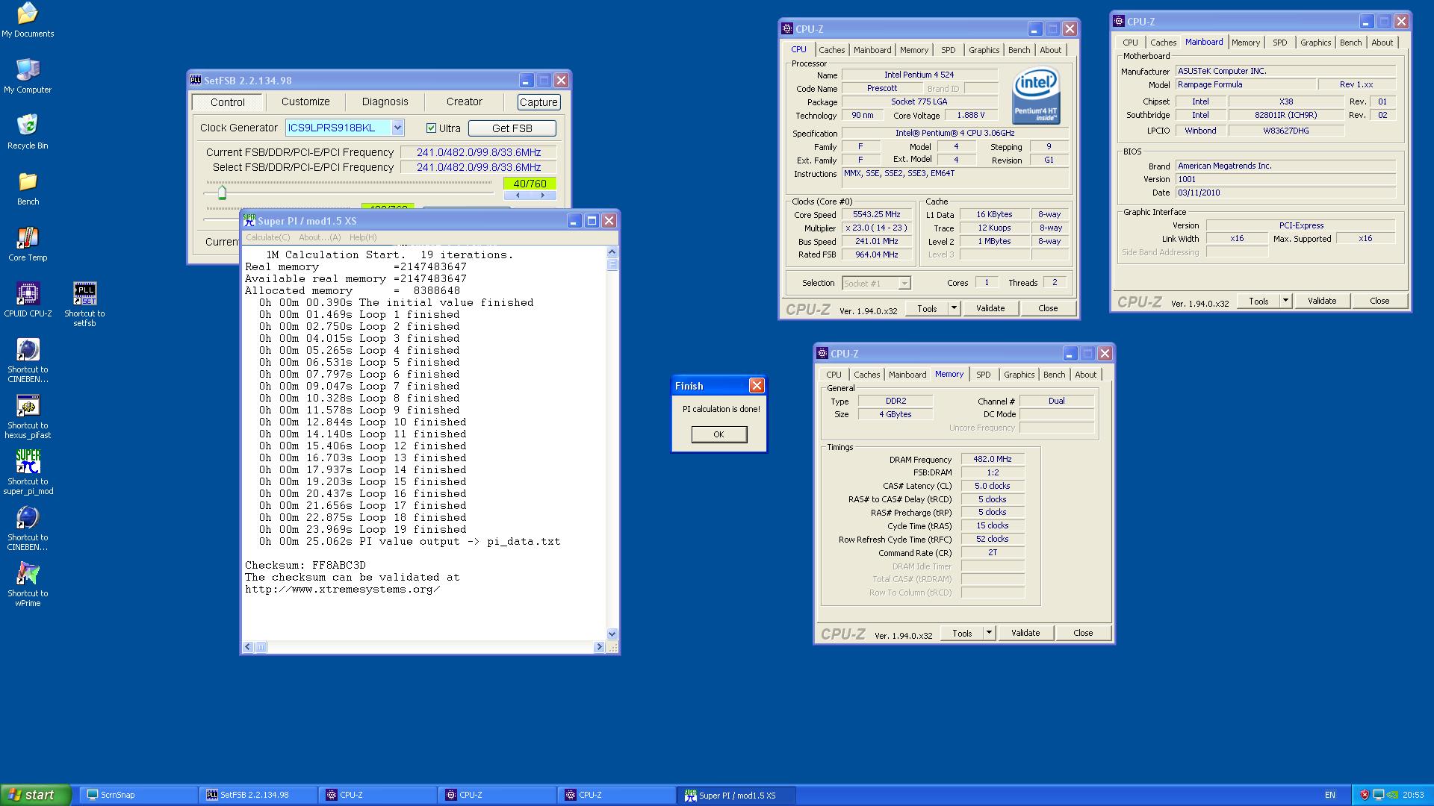
Task: Open the wPrime shortcut icon
Action: coord(28,584)
